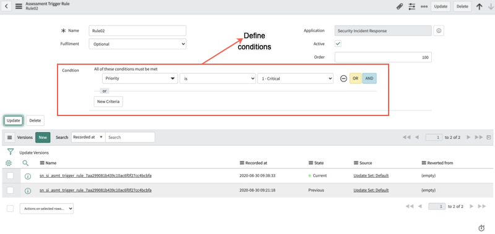Go to previous record with up arrow
This screenshot has height=234, width=495.
[479, 6]
